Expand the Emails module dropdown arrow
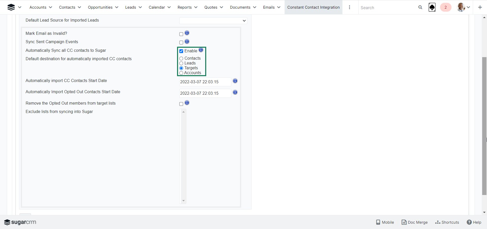Image resolution: width=487 pixels, height=229 pixels. [x=279, y=7]
